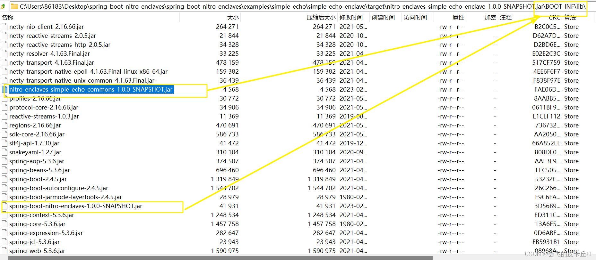
Task: Click the address path input field
Action: pos(302,6)
